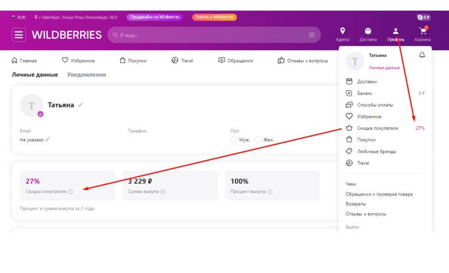Open Способы оплаты in profile menu
The image size is (449, 273).
coord(375,105)
